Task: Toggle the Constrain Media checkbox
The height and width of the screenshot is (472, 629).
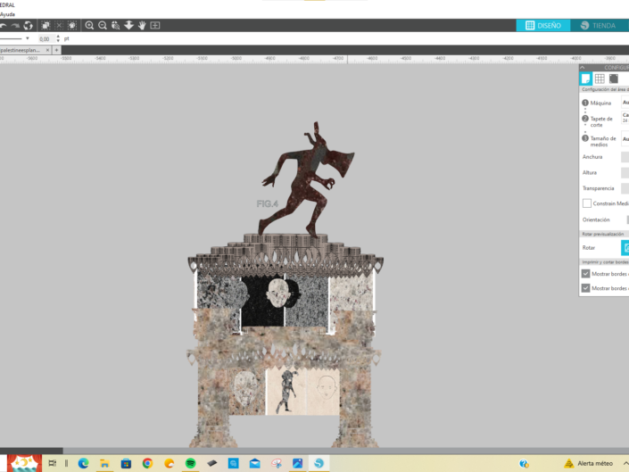Action: click(x=587, y=203)
